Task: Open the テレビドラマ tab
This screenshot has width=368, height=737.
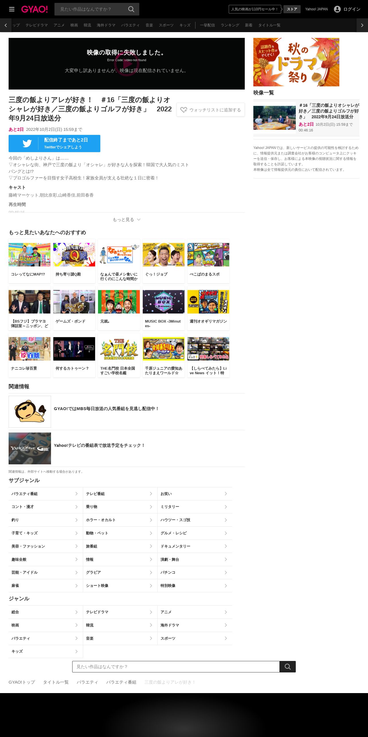Action: (37, 25)
